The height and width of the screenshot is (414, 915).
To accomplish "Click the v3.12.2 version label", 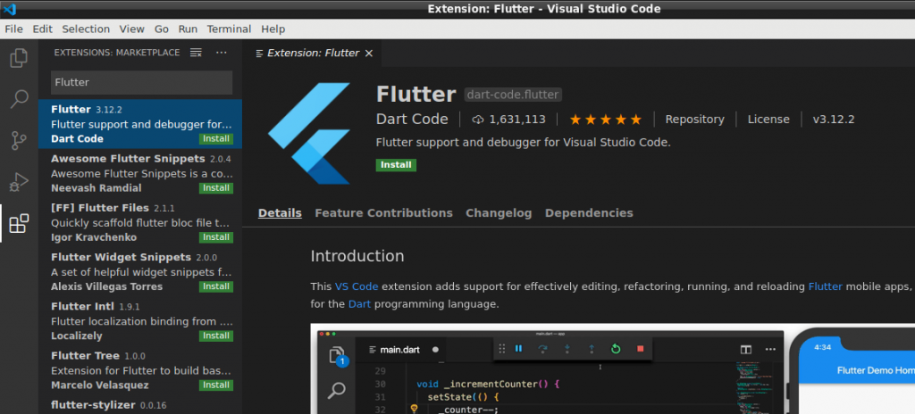I will coord(834,120).
